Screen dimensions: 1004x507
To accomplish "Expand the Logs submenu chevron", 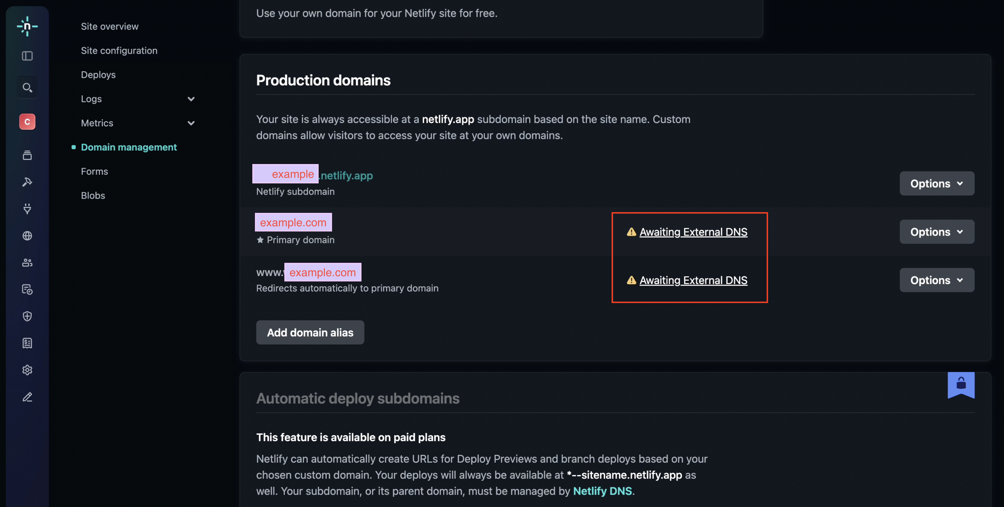I will coord(191,99).
